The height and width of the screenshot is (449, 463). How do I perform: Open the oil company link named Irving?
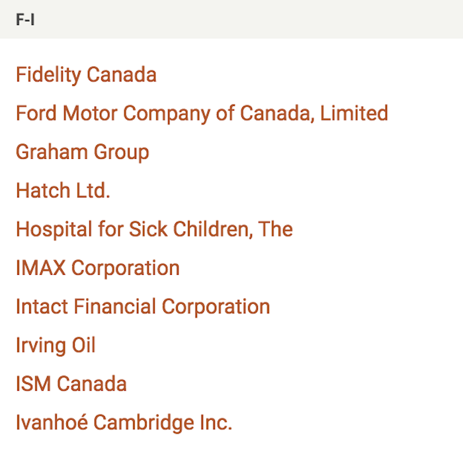56,345
